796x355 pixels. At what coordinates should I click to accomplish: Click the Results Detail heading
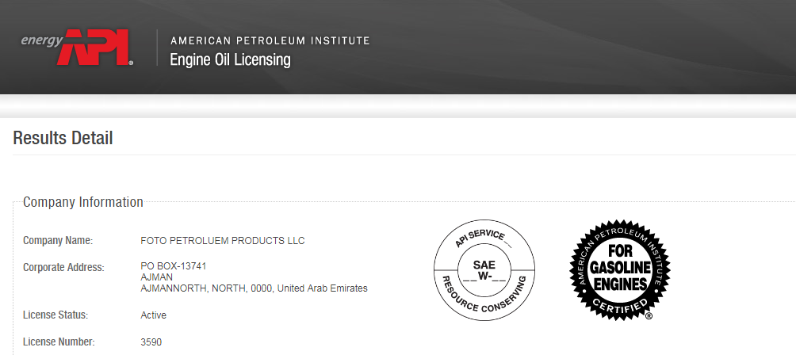pyautogui.click(x=63, y=138)
